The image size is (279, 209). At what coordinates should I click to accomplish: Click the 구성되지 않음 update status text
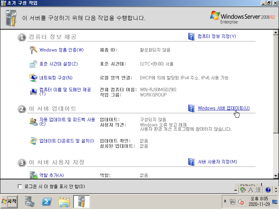[153, 119]
